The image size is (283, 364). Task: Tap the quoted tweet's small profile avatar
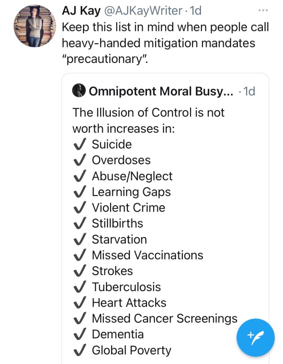pos(79,91)
